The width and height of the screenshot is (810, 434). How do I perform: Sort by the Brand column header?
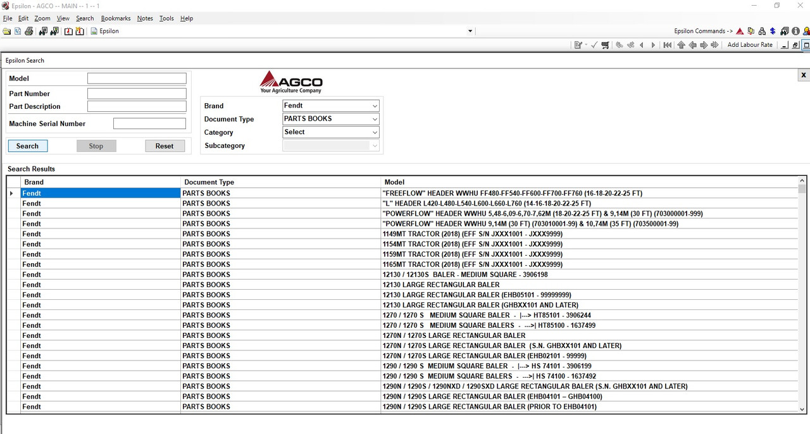click(x=101, y=182)
